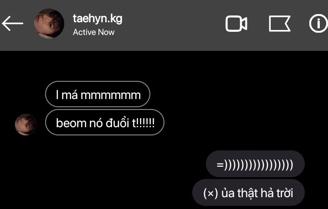Flag this conversation with taehyn.kg
Image resolution: width=328 pixels, height=209 pixels.
[280, 24]
